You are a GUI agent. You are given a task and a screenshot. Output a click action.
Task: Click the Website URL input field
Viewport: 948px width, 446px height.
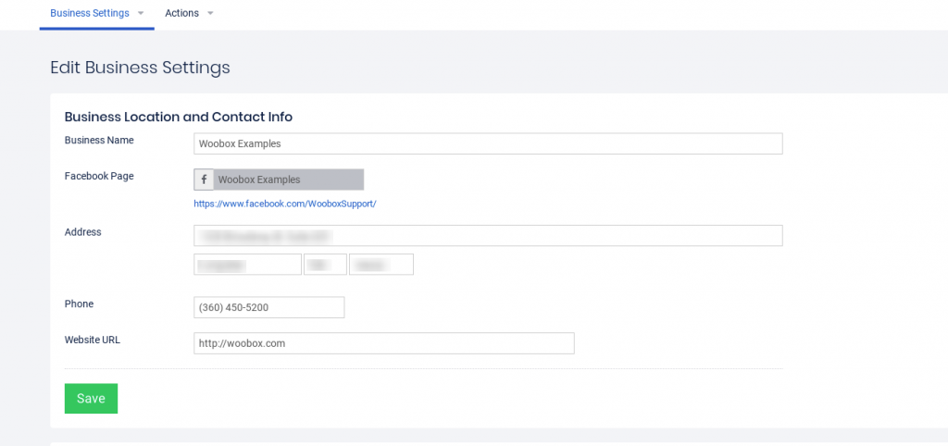(383, 343)
